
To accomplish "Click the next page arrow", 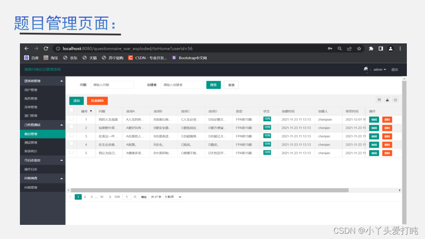I will pos(110,197).
